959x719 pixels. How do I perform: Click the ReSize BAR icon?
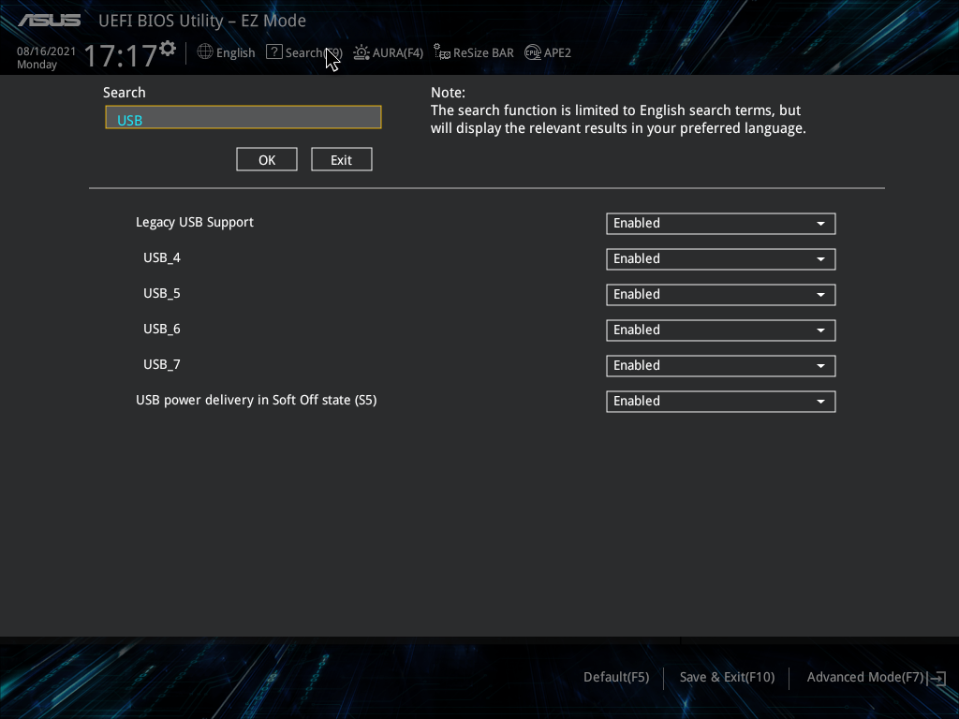(442, 52)
